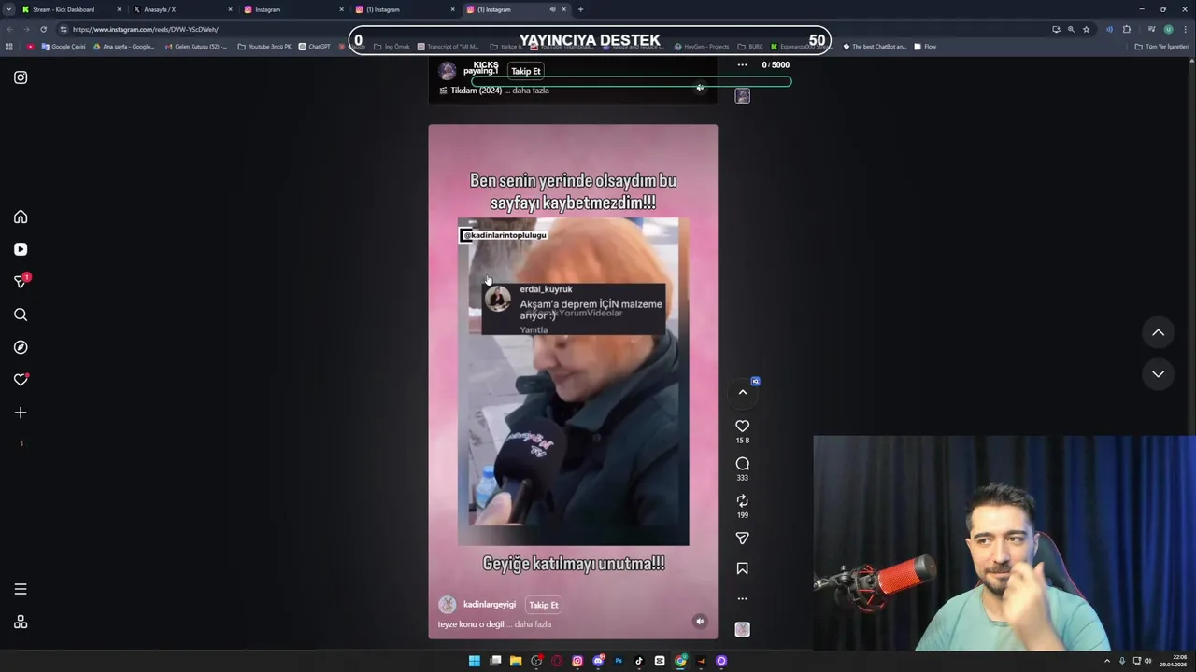Viewport: 1196px width, 672px height.
Task: Open Youtube 3ncü PK bookmarks folder
Action: 264,47
